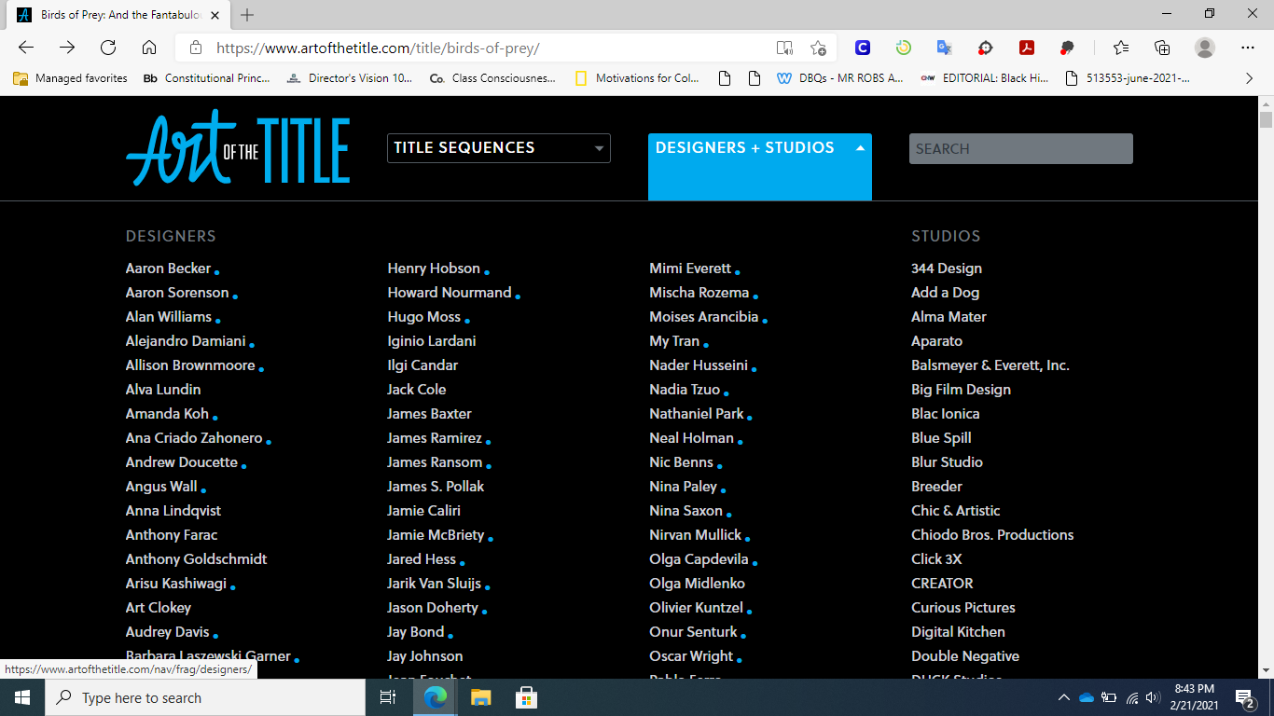Open designer Jarik Van Sluijs
Viewport: 1274px width, 716px height.
coord(435,584)
